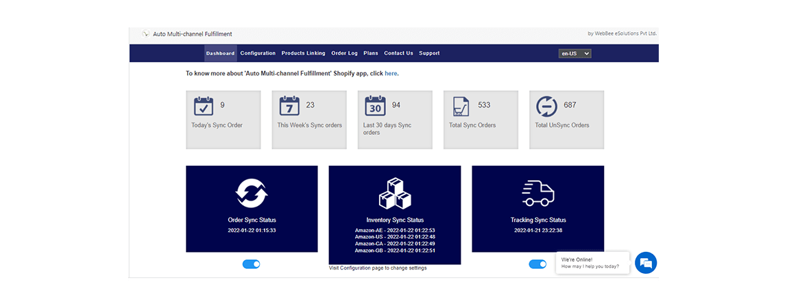Screen dimensions: 787x308
Task: Open the Products Linking menu item
Action: (303, 53)
